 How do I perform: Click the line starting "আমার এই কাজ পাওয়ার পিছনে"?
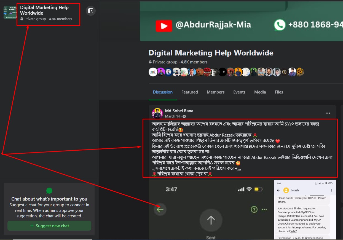pos(216,140)
